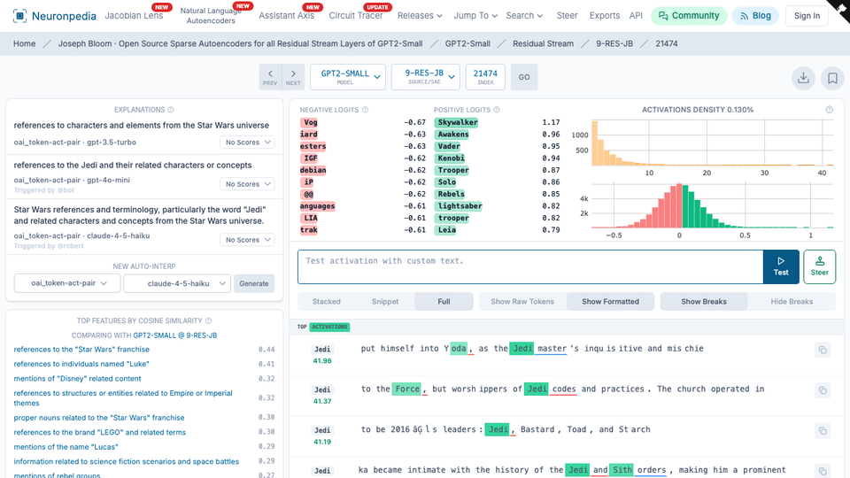Click GO to load the feature index
The image size is (850, 478).
523,77
